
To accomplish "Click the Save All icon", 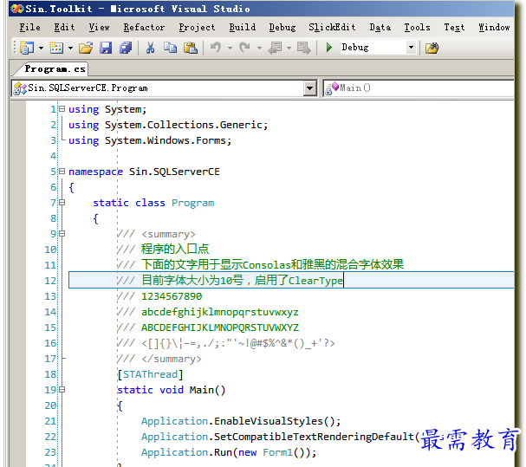I will [126, 48].
